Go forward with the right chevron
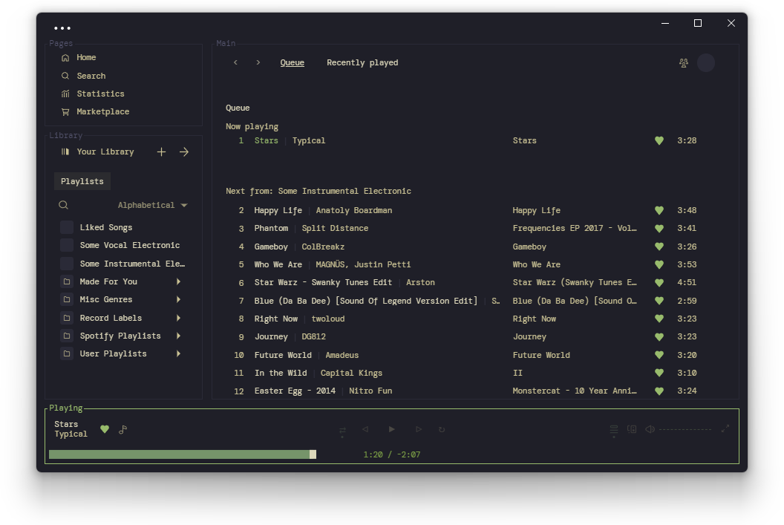Image resolution: width=784 pixels, height=525 pixels. pos(258,62)
